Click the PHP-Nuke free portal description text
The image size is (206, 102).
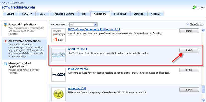pos(107,92)
